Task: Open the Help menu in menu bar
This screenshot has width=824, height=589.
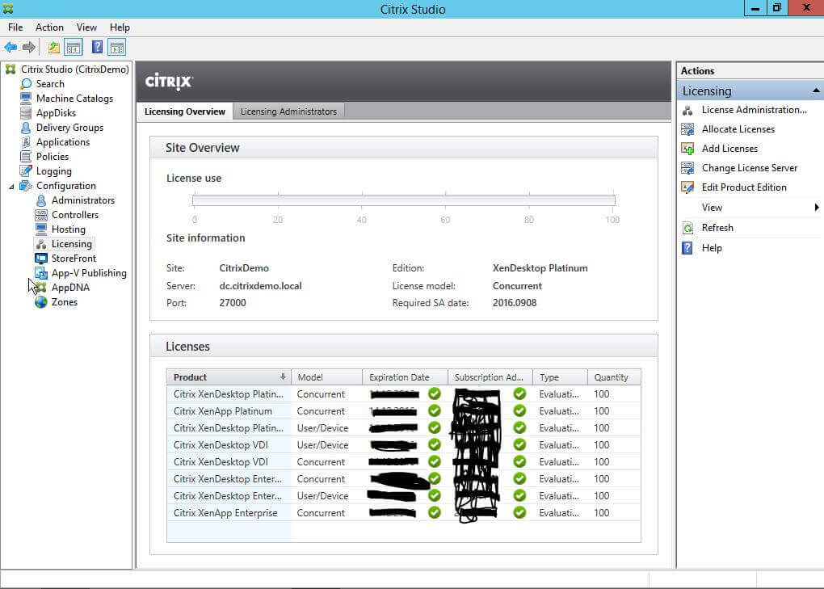Action: coord(120,27)
